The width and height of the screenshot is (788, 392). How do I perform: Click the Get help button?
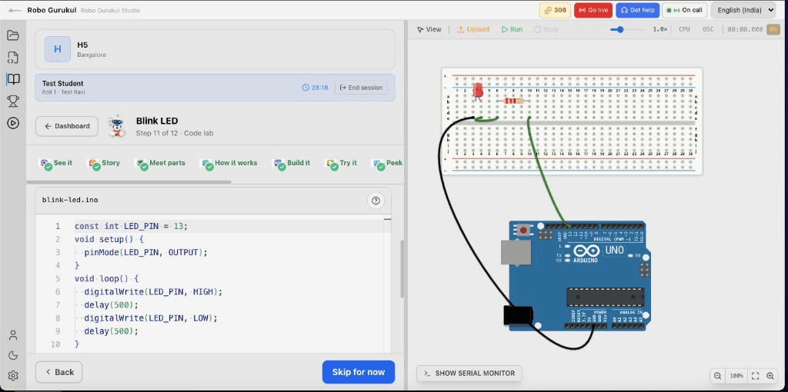pos(637,10)
